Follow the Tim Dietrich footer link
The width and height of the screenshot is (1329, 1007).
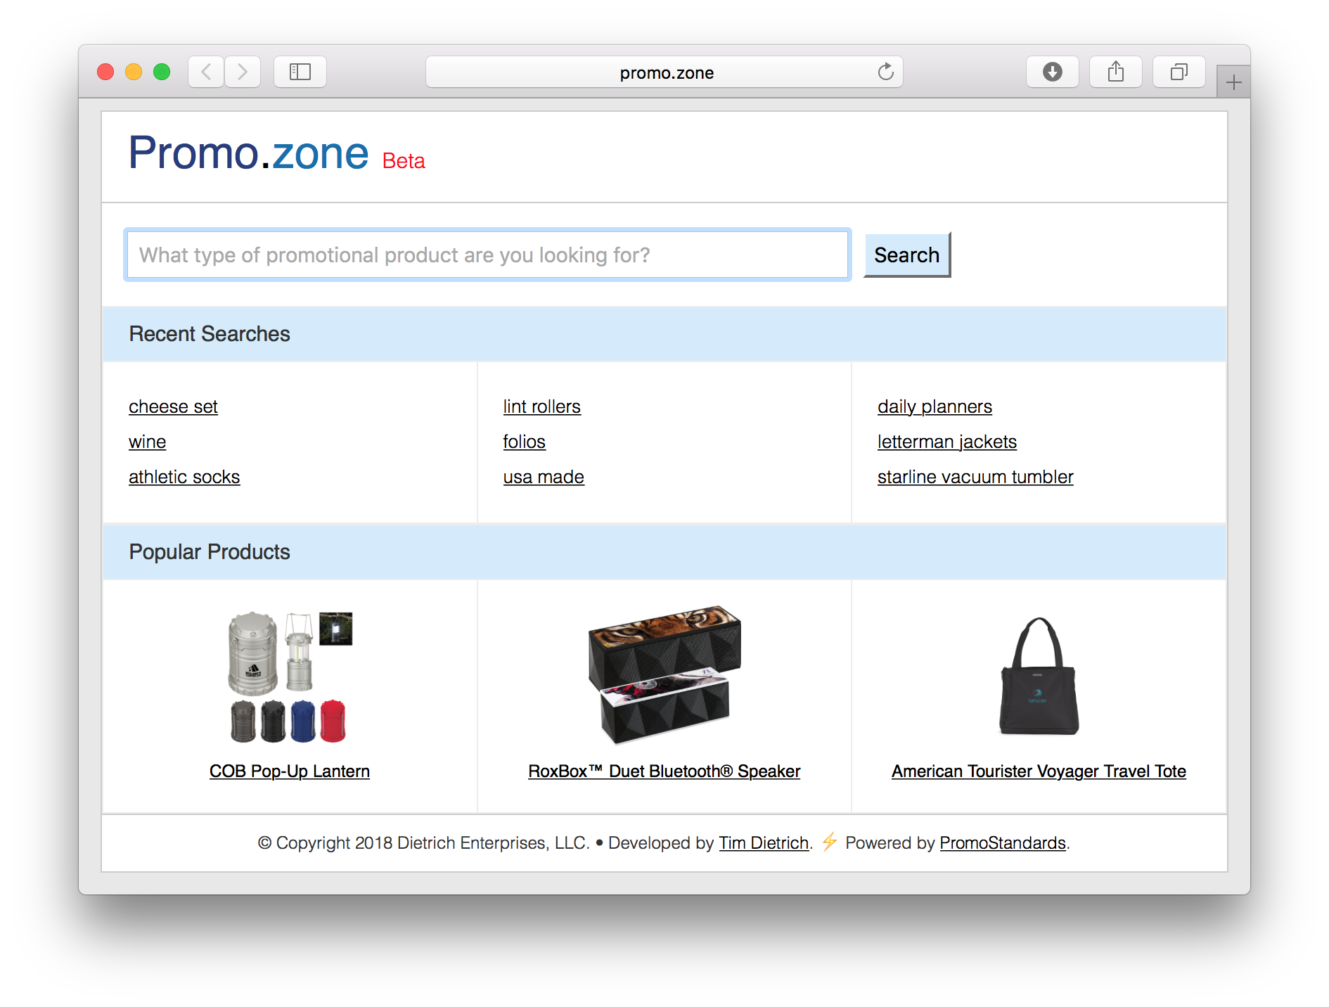764,842
